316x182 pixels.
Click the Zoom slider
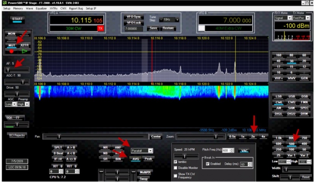(x=201, y=137)
